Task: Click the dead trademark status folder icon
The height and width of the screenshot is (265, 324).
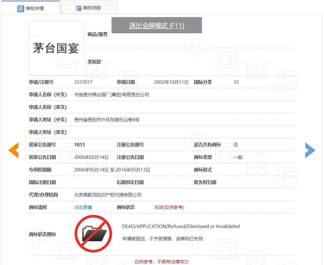Action: (x=93, y=234)
